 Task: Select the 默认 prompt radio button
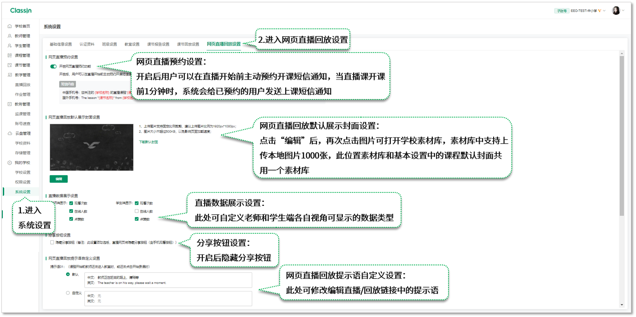pos(68,274)
